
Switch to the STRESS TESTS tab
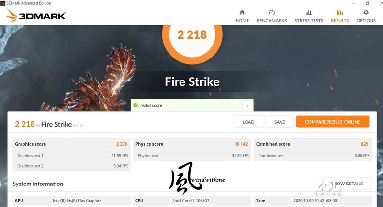tap(309, 21)
